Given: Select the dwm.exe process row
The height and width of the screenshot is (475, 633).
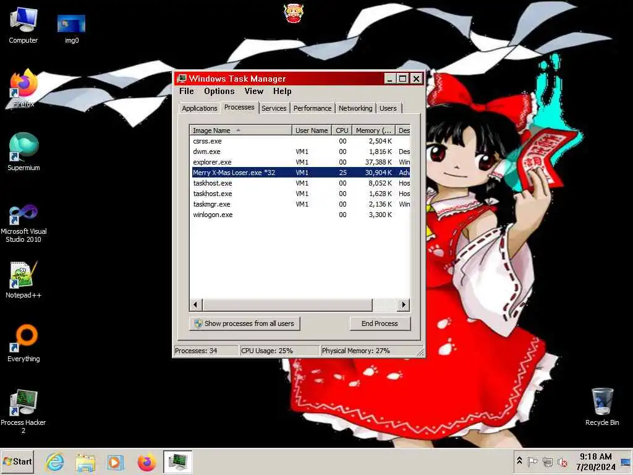Looking at the screenshot, I should (300, 152).
